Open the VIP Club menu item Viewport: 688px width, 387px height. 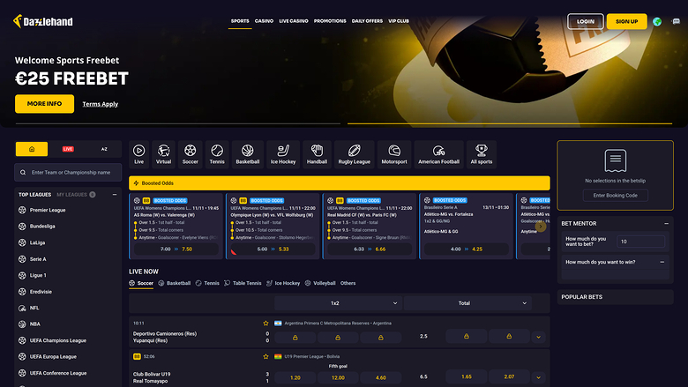pos(399,21)
